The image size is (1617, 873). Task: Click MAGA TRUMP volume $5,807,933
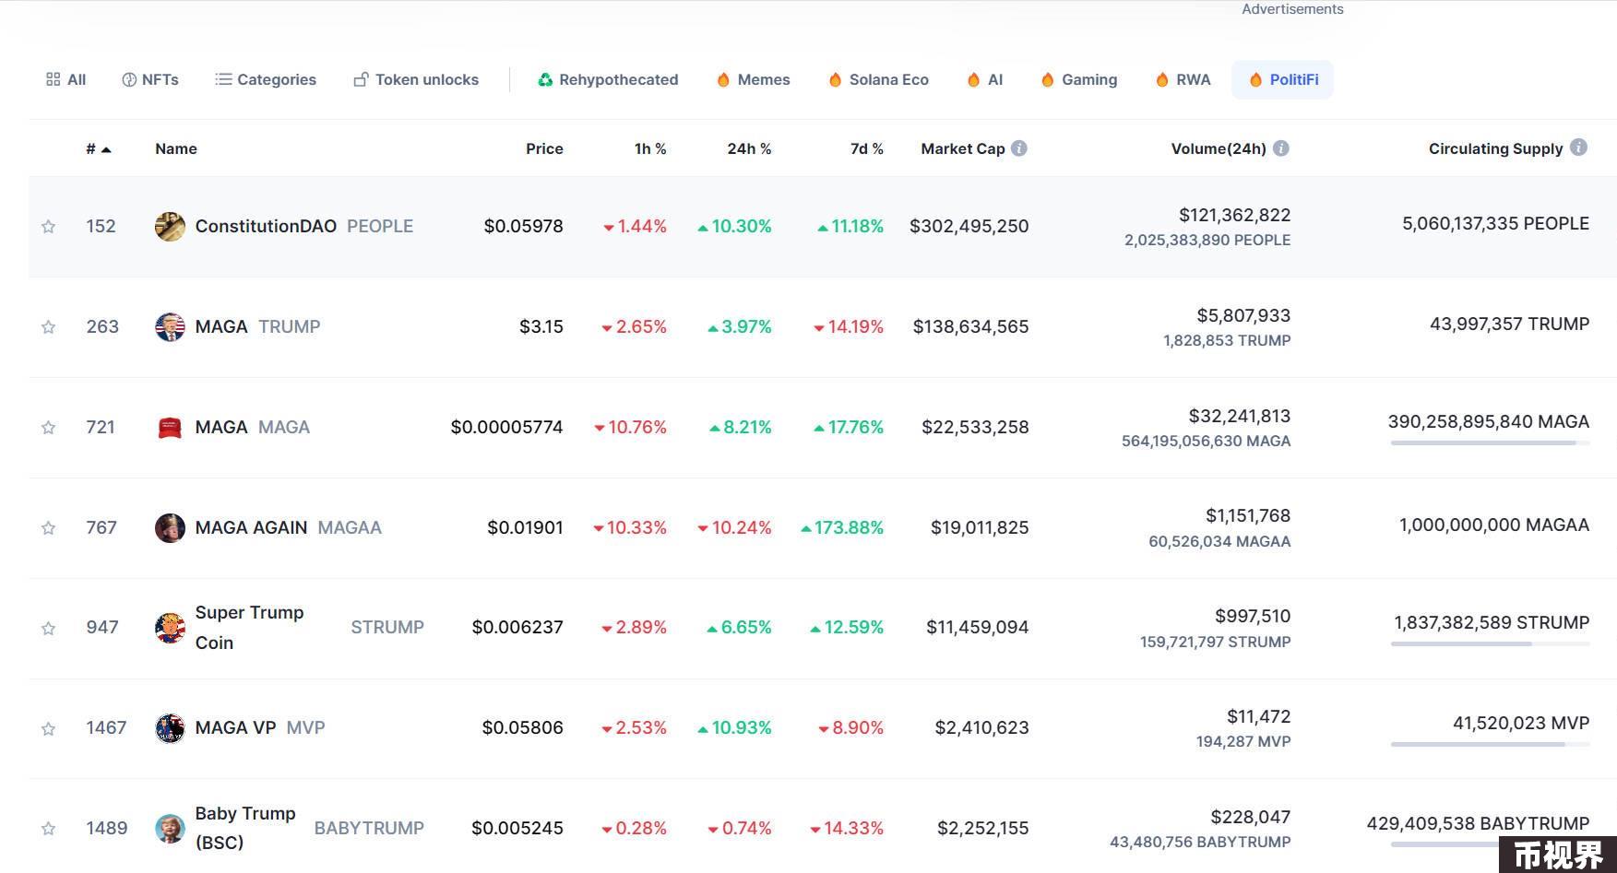[x=1243, y=316]
